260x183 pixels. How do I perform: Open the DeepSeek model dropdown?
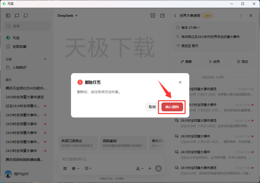click(x=68, y=16)
